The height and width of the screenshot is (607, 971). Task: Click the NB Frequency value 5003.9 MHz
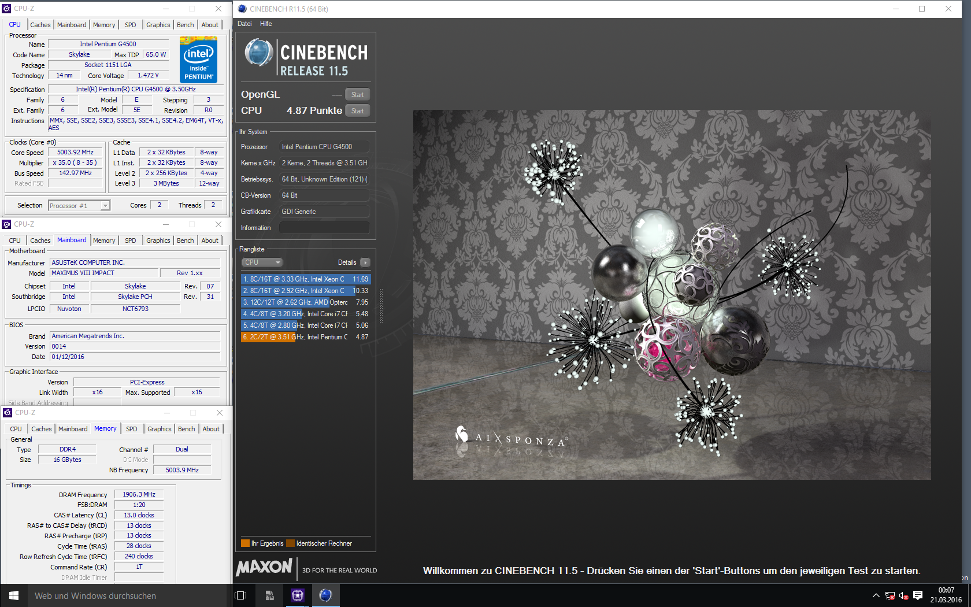(x=182, y=470)
